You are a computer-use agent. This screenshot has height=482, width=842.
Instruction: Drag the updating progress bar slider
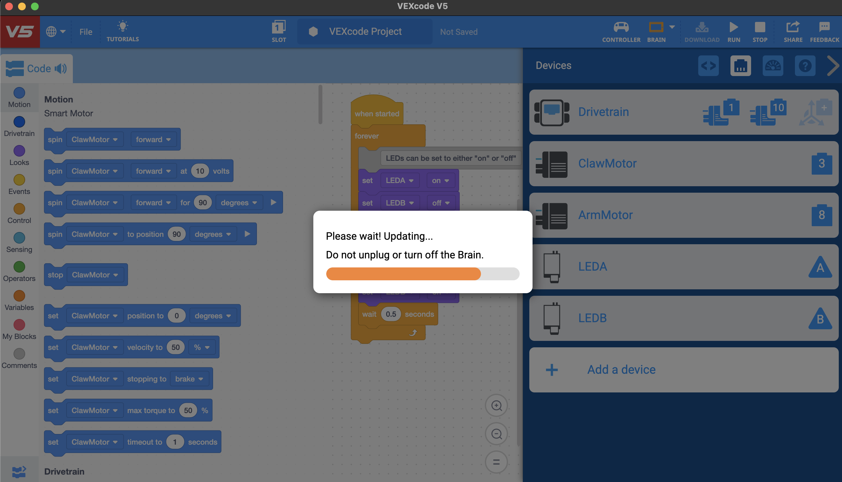point(480,273)
